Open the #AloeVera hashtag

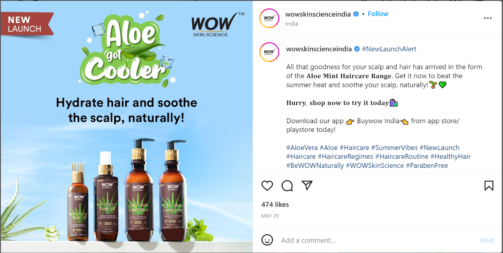(x=302, y=148)
